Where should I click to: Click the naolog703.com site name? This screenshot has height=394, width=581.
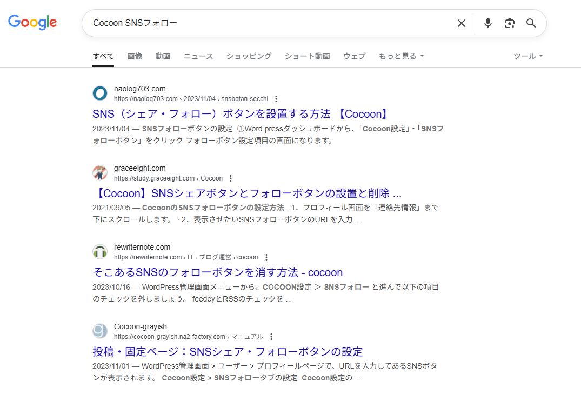[x=139, y=89]
